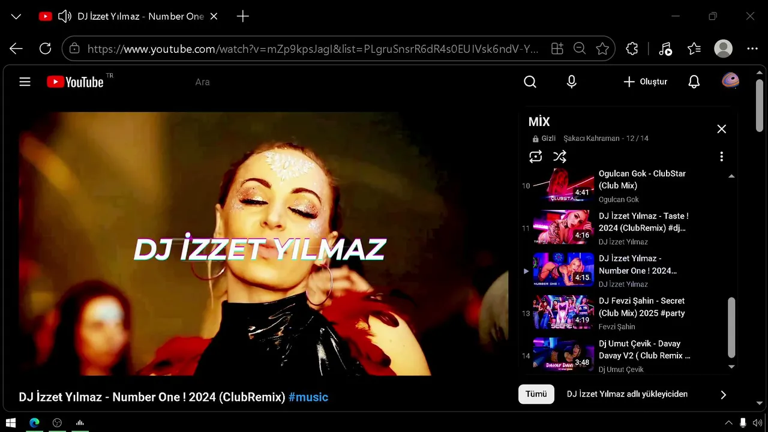This screenshot has height=432, width=768.
Task: Open Microsoft Edge from the taskbar
Action: pos(34,423)
